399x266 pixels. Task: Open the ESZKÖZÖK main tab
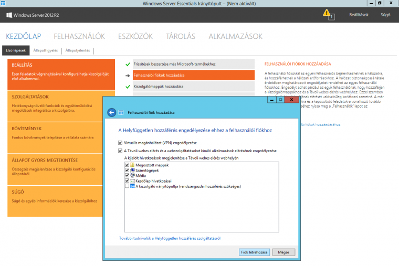135,36
